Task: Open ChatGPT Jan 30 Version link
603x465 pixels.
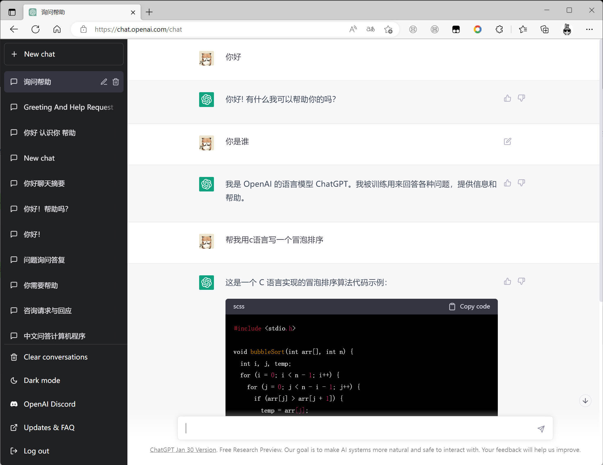Action: [x=183, y=450]
